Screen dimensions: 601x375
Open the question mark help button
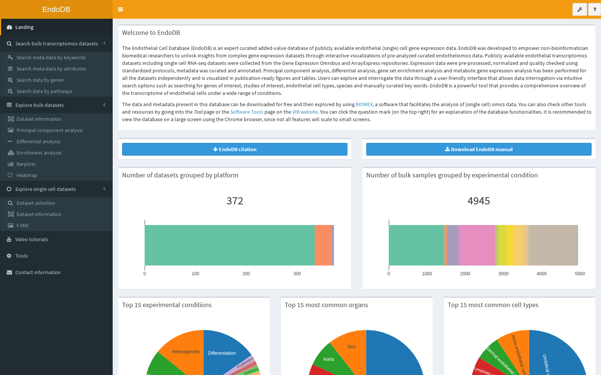595,9
